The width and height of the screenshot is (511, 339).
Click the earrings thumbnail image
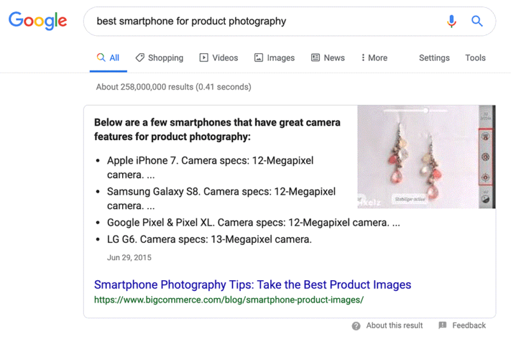pyautogui.click(x=426, y=157)
